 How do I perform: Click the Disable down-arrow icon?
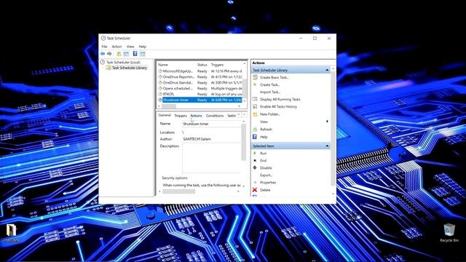pos(255,167)
